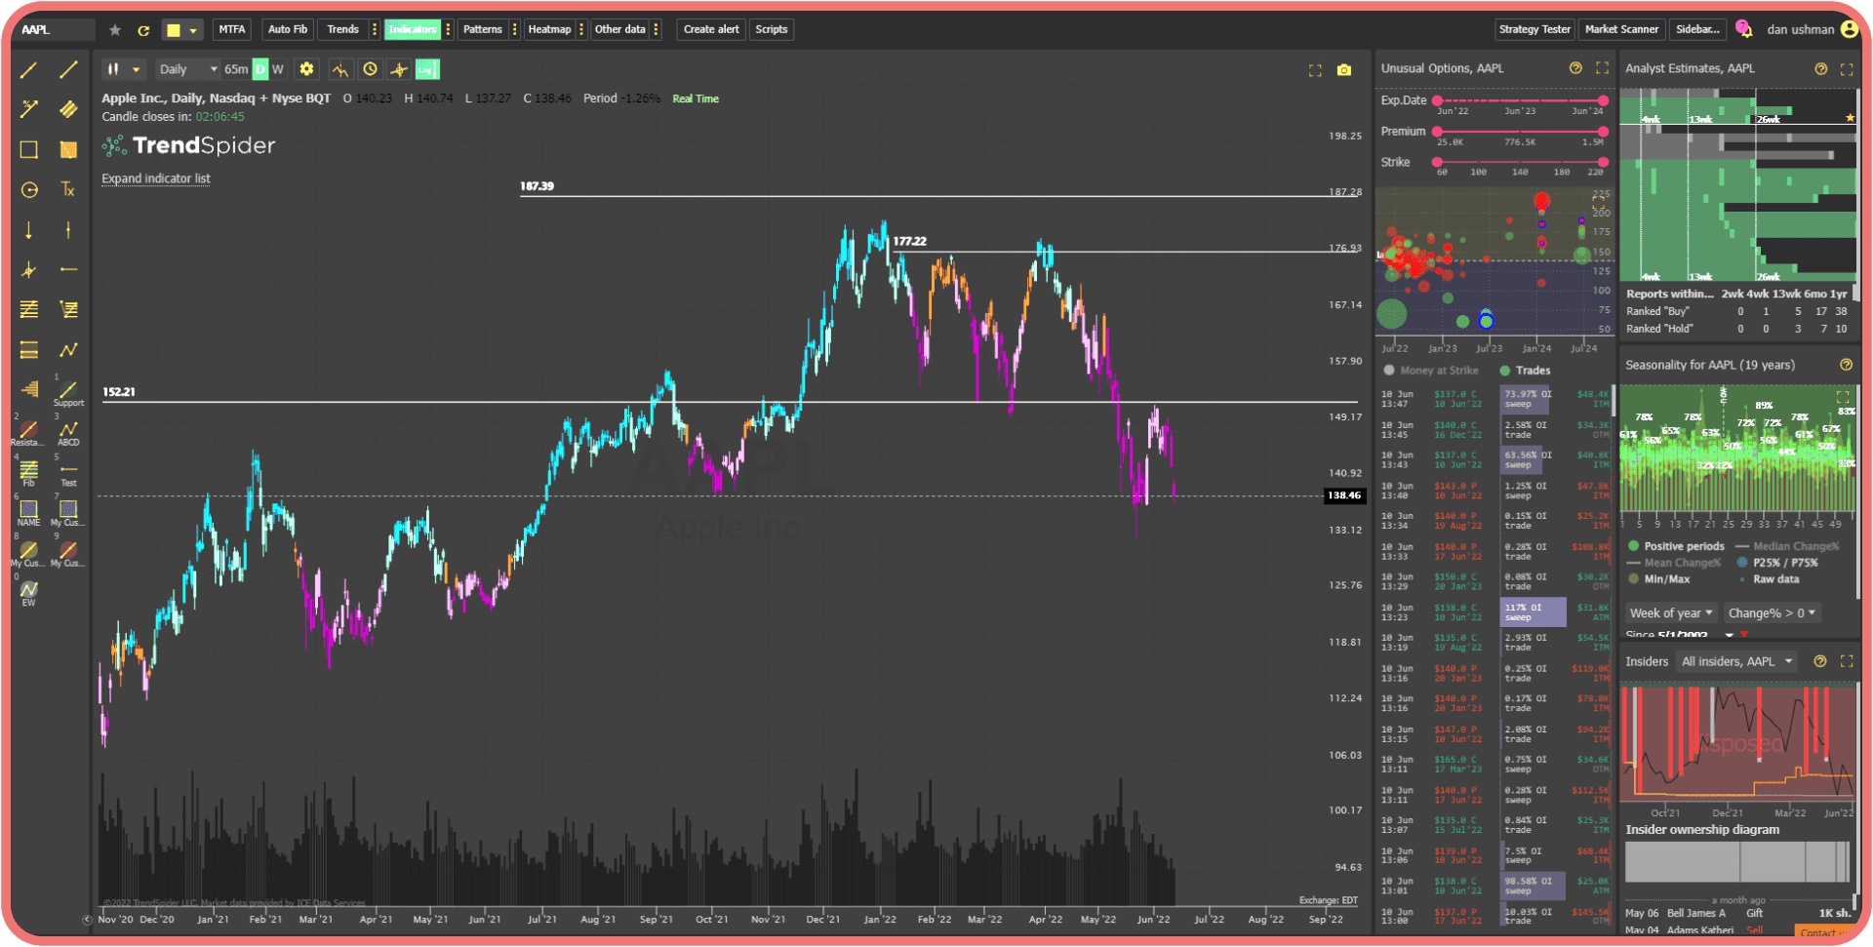Screen dimensions: 1873x947
Task: Open the color swatch dropdown arrow
Action: pos(193,30)
